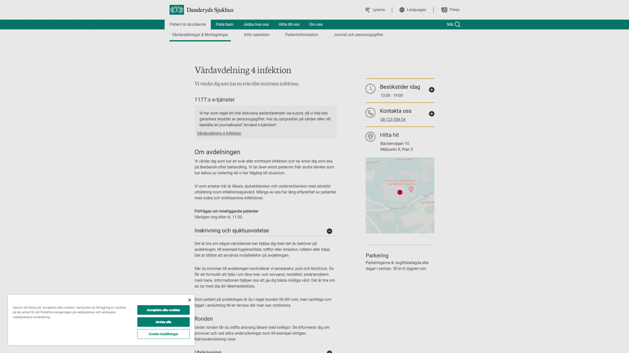Open the Jobba hos oss menu

256,25
